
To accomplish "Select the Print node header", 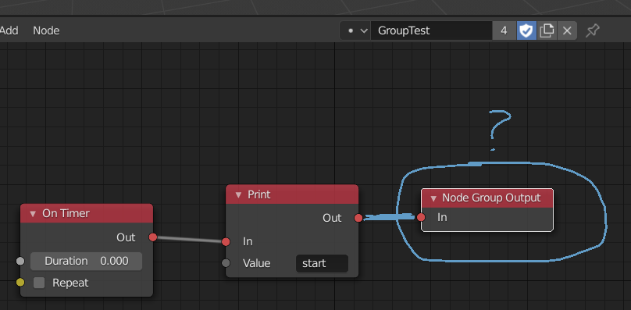I will pyautogui.click(x=292, y=194).
